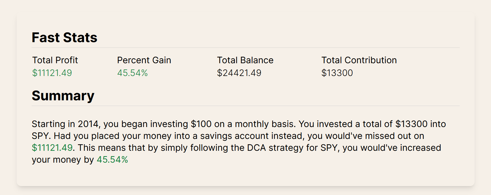Click $13300 in the summary paragraph
This screenshot has width=491, height=195.
[410, 124]
